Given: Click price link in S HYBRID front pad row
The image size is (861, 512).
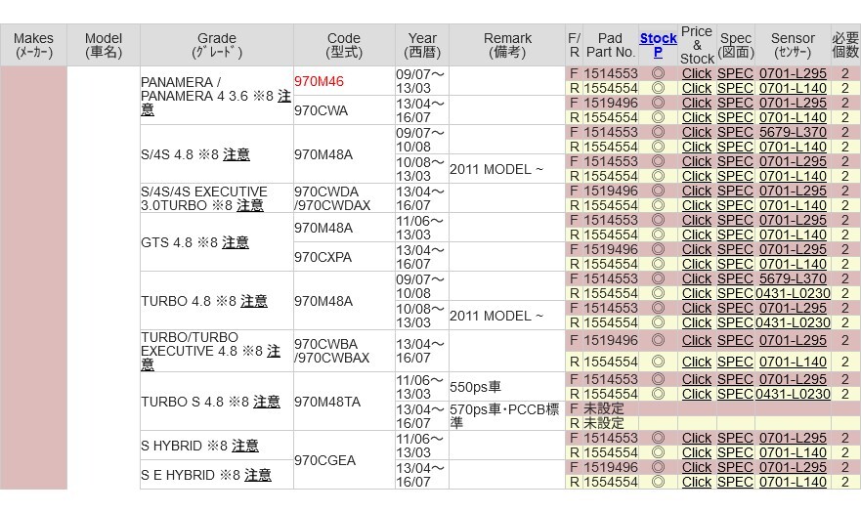Looking at the screenshot, I should (x=696, y=438).
